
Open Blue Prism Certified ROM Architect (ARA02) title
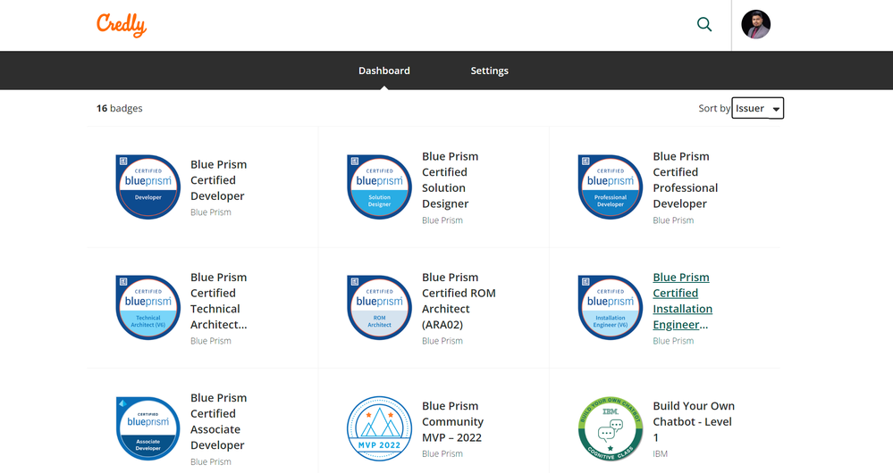pyautogui.click(x=459, y=301)
